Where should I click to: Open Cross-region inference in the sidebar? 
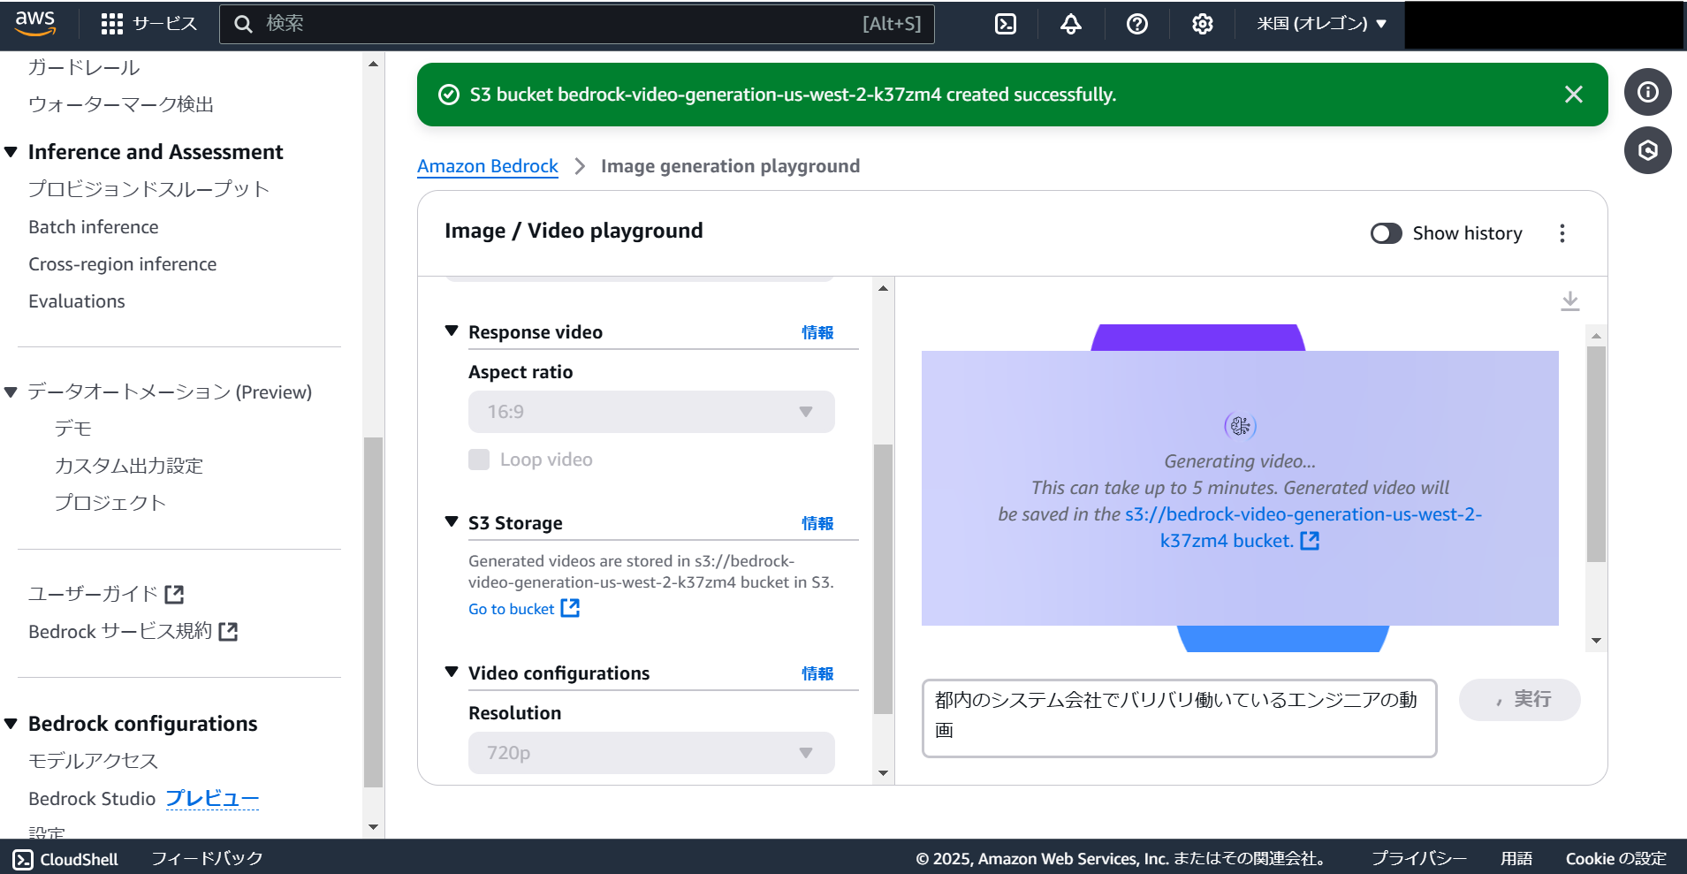point(122,264)
